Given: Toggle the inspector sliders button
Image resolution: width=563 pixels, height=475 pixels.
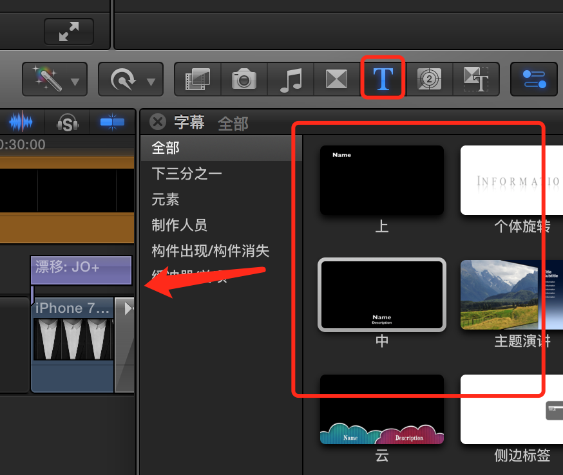Looking at the screenshot, I should pyautogui.click(x=534, y=79).
